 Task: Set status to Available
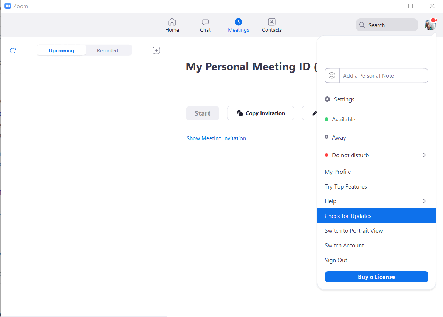click(343, 119)
